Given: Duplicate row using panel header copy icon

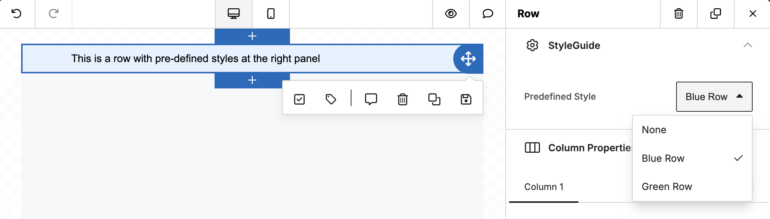Looking at the screenshot, I should 715,14.
